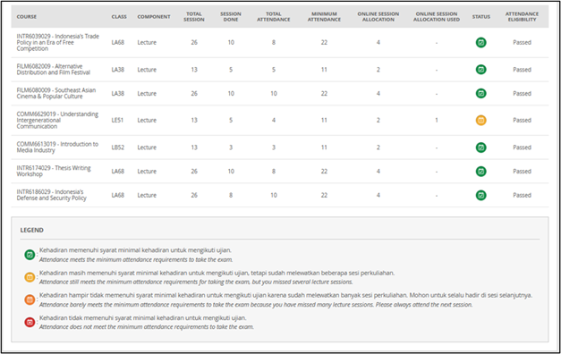Screen dimensions: 561x354
Task: Select course COMM6629019 - Understanding Intergenerational Communication
Action: tap(57, 120)
